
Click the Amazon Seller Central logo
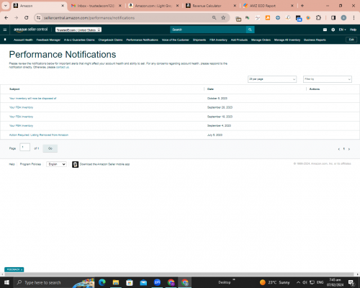tap(30, 30)
